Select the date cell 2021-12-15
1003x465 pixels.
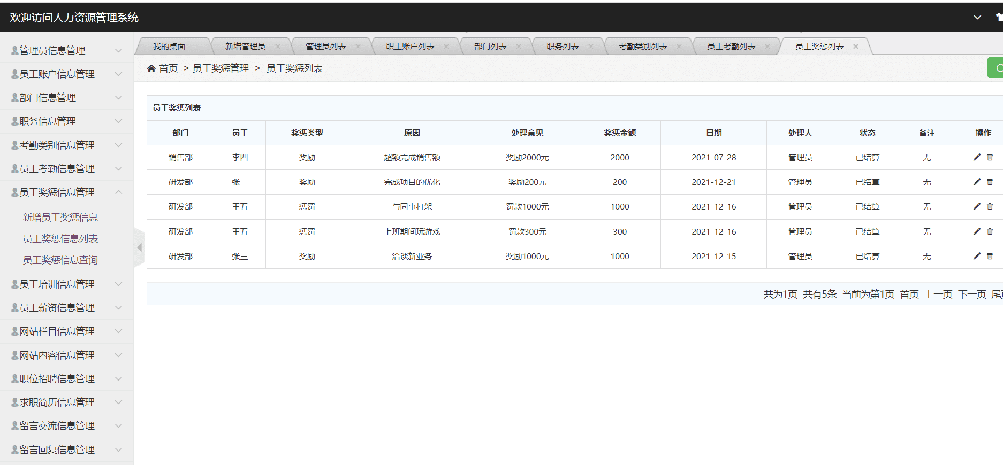tap(713, 256)
